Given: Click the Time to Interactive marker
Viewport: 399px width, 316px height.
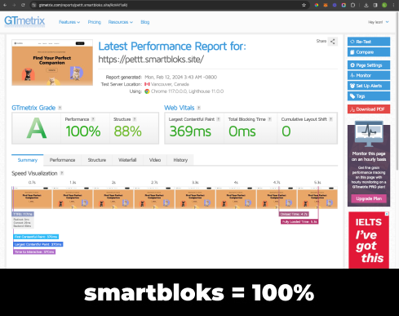Looking at the screenshot, I should 34,252.
